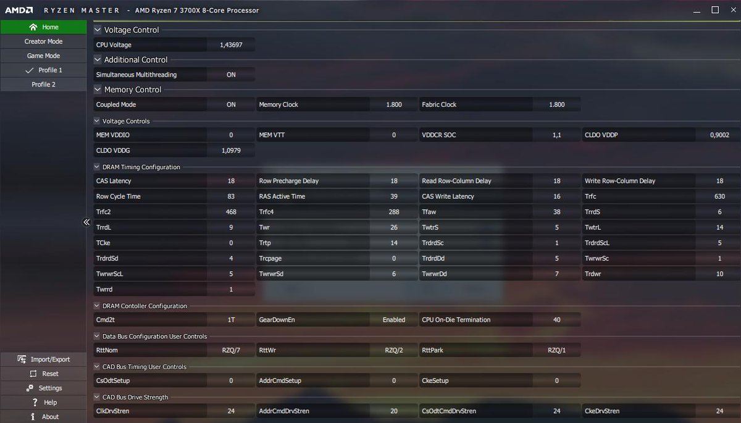The image size is (741, 423).
Task: Click Memory Clock value 1.800
Action: click(x=394, y=105)
